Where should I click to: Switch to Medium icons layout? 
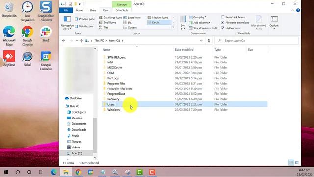[x=158, y=18]
